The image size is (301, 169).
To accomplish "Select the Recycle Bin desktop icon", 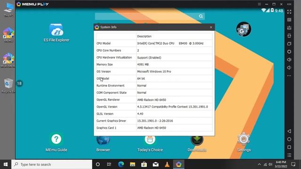I will (x=8, y=85).
